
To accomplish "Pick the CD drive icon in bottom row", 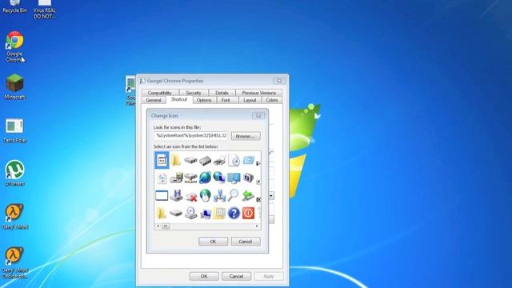I will point(190,214).
